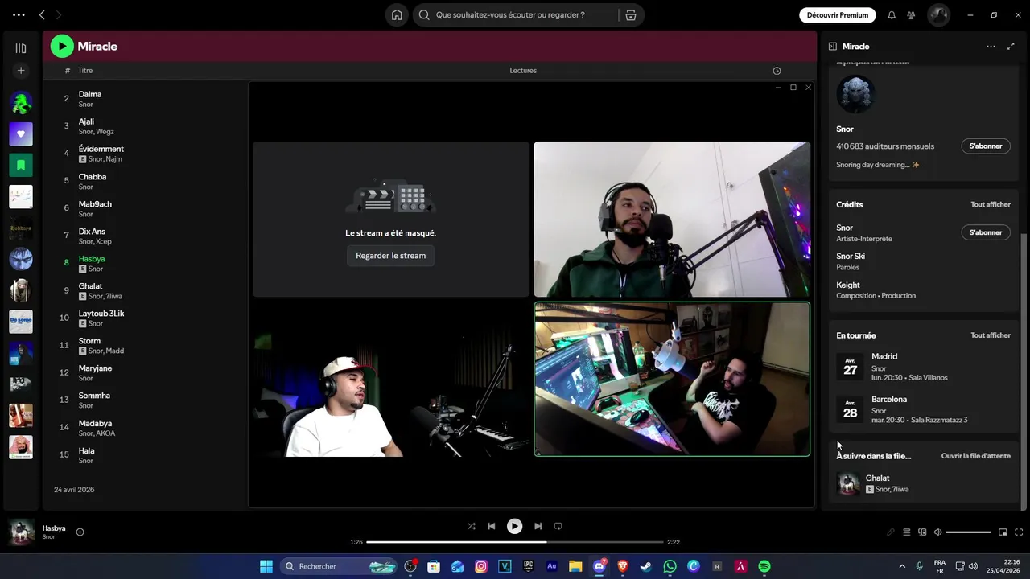The image size is (1030, 579).
Task: Select the bottom left webcam tile
Action: pyautogui.click(x=391, y=380)
